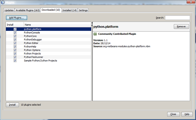
Task: Collapse the split pane divider arrow
Action: click(x=92, y=23)
